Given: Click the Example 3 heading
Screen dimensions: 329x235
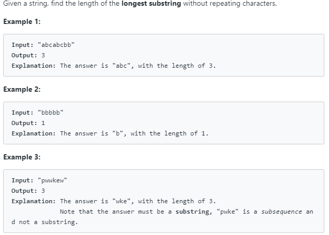Looking at the screenshot, I should pyautogui.click(x=22, y=157).
